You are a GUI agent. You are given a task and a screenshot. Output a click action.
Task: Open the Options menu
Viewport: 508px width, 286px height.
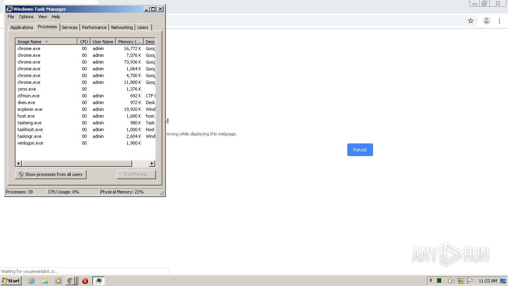pyautogui.click(x=26, y=17)
